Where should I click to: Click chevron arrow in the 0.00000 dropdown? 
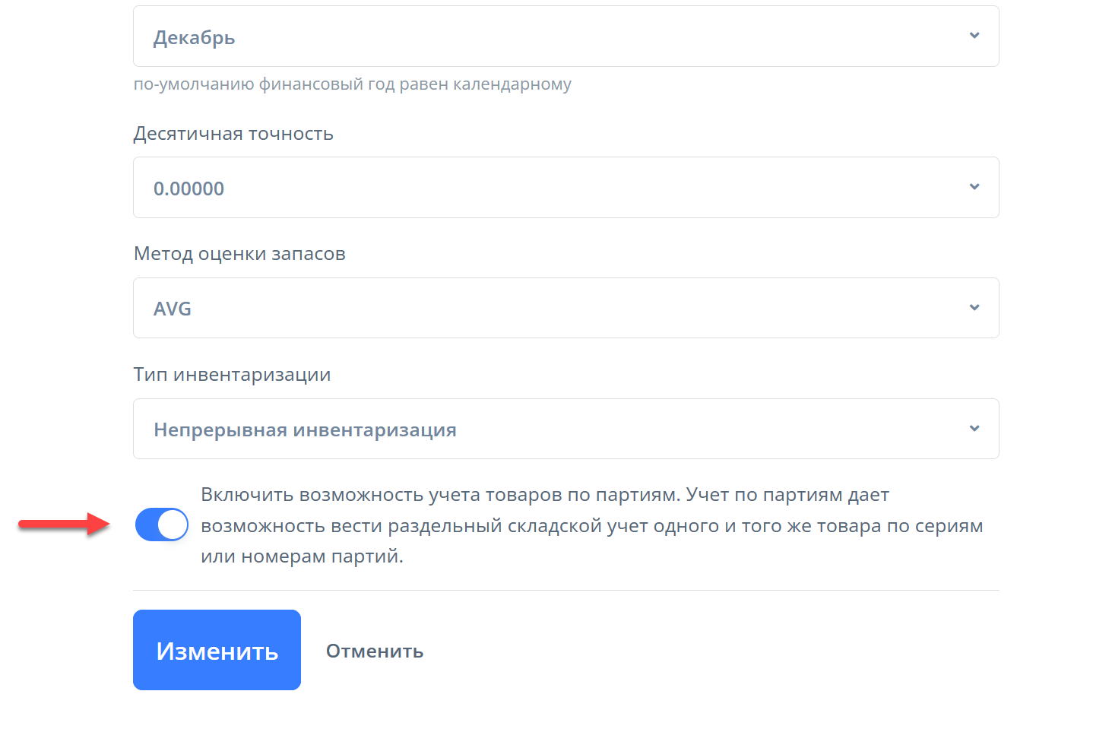pyautogui.click(x=974, y=187)
